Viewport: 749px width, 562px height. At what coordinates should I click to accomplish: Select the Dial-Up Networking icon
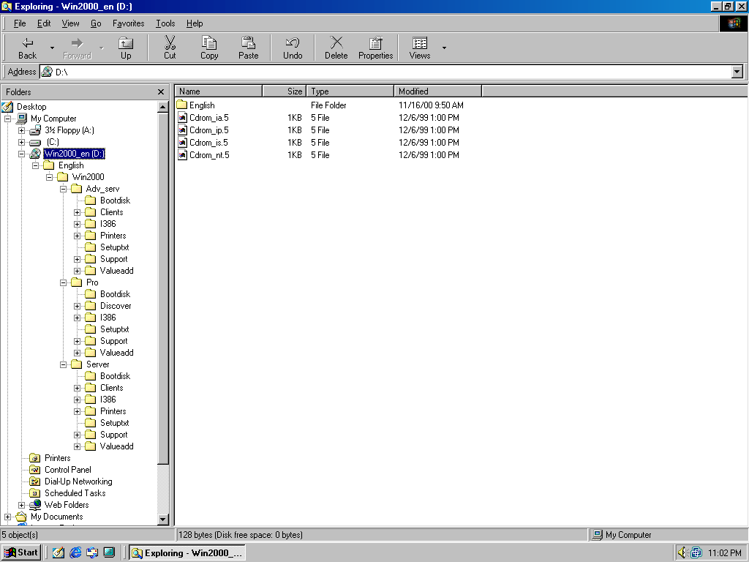[x=34, y=482]
